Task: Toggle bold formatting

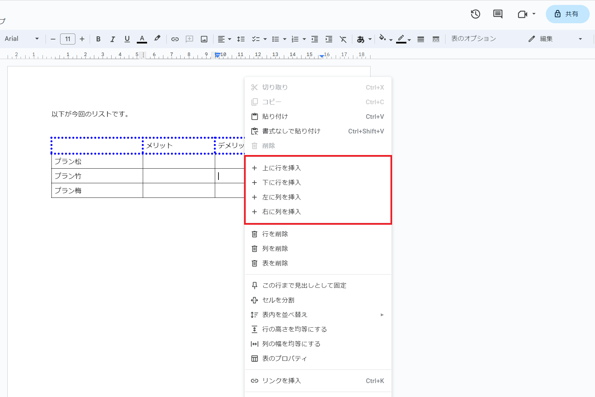Action: click(x=98, y=39)
